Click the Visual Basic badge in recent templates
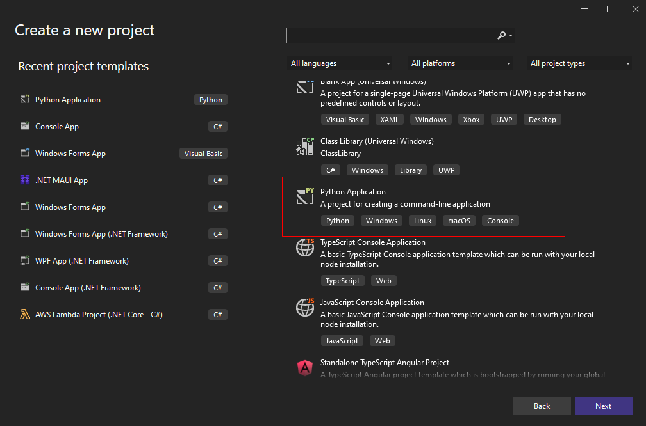Screen dimensions: 646x426 [x=203, y=154]
